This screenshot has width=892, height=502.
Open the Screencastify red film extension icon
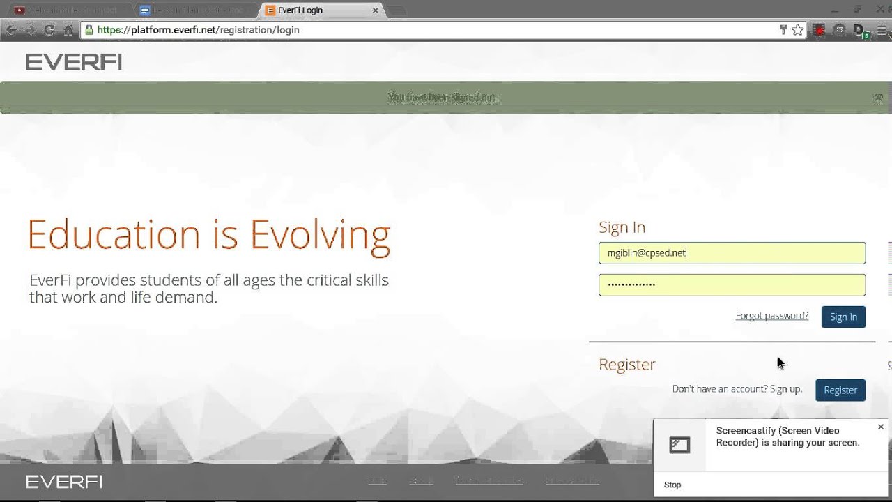click(819, 30)
